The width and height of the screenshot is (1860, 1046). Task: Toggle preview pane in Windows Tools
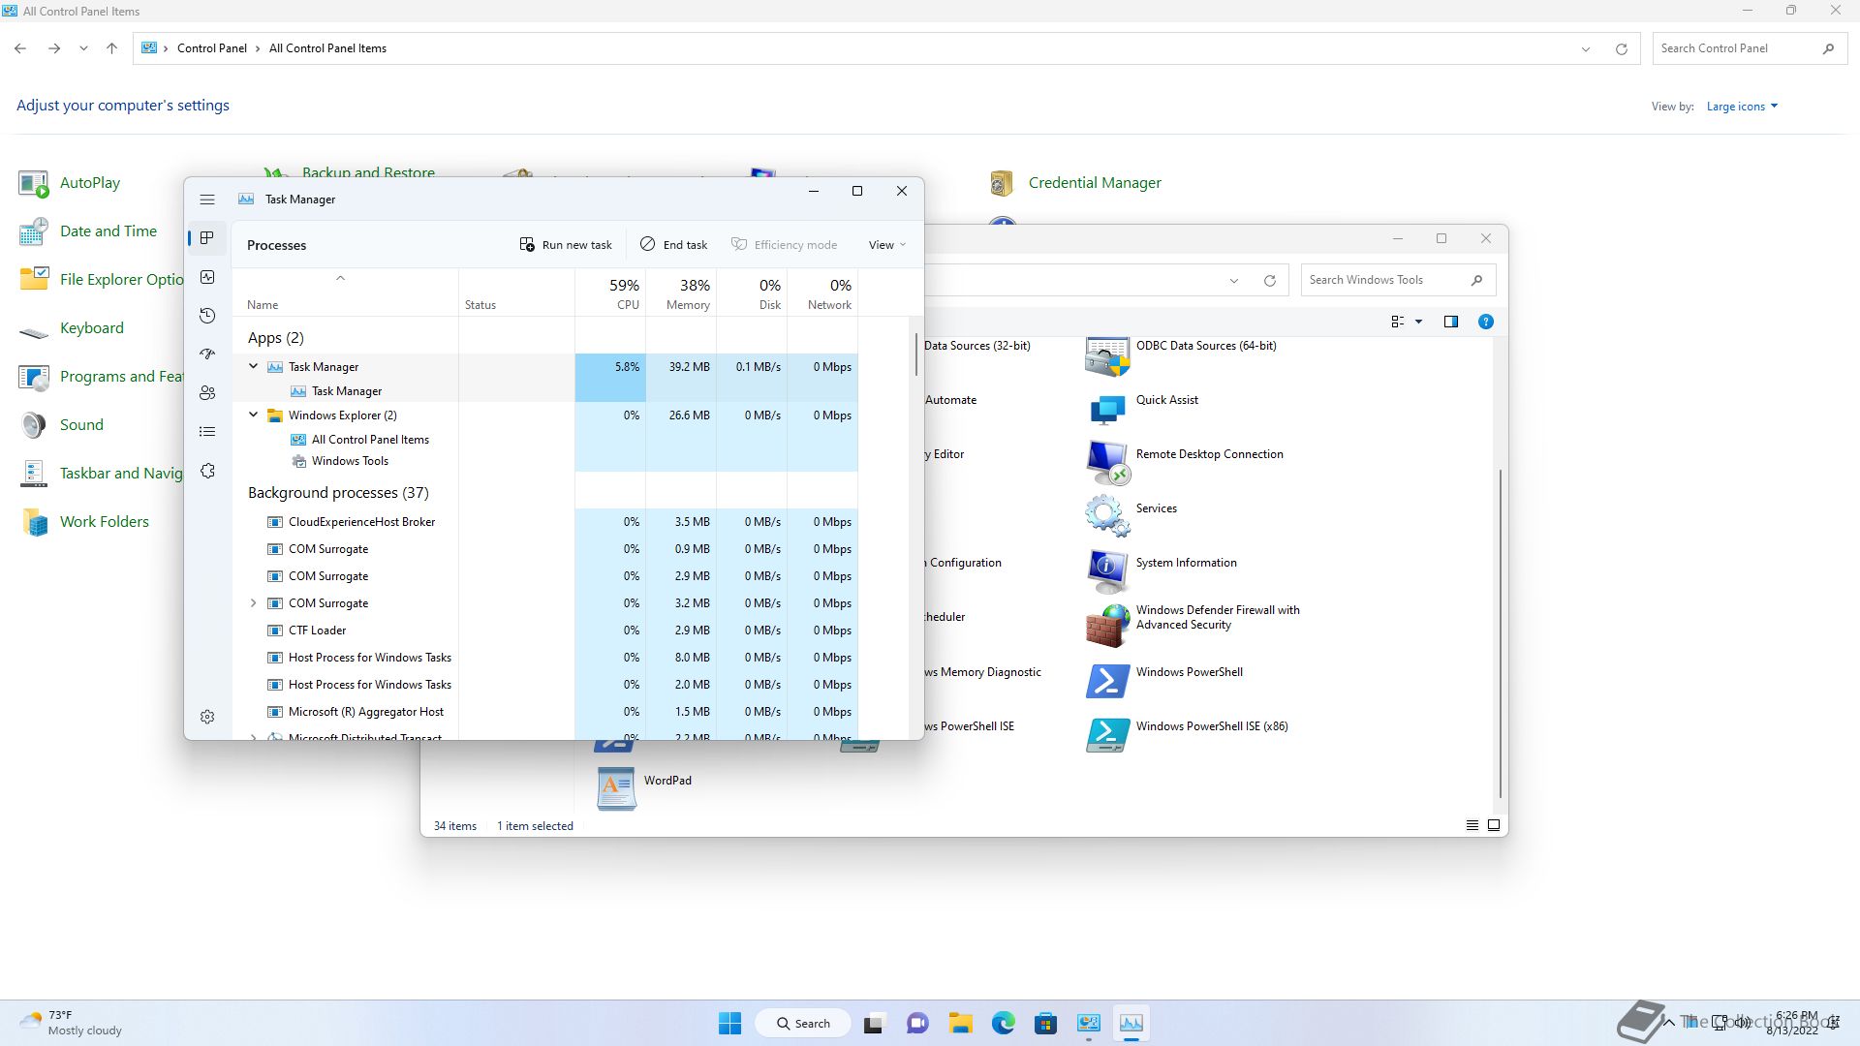[x=1451, y=322]
